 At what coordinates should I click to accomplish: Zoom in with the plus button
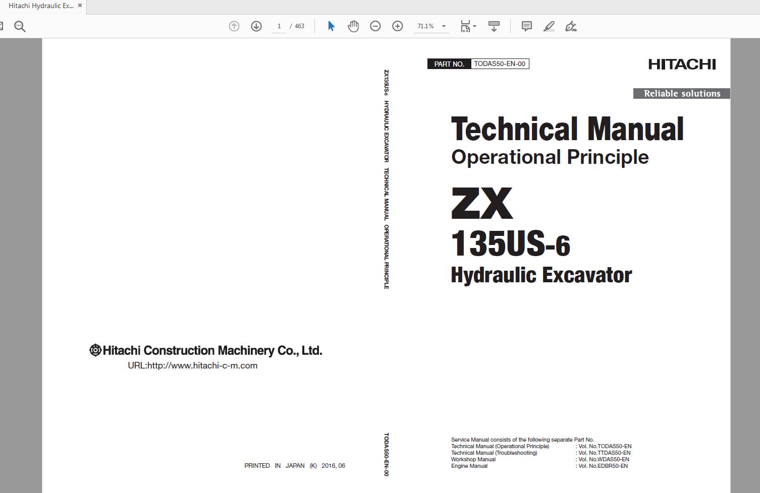click(398, 26)
